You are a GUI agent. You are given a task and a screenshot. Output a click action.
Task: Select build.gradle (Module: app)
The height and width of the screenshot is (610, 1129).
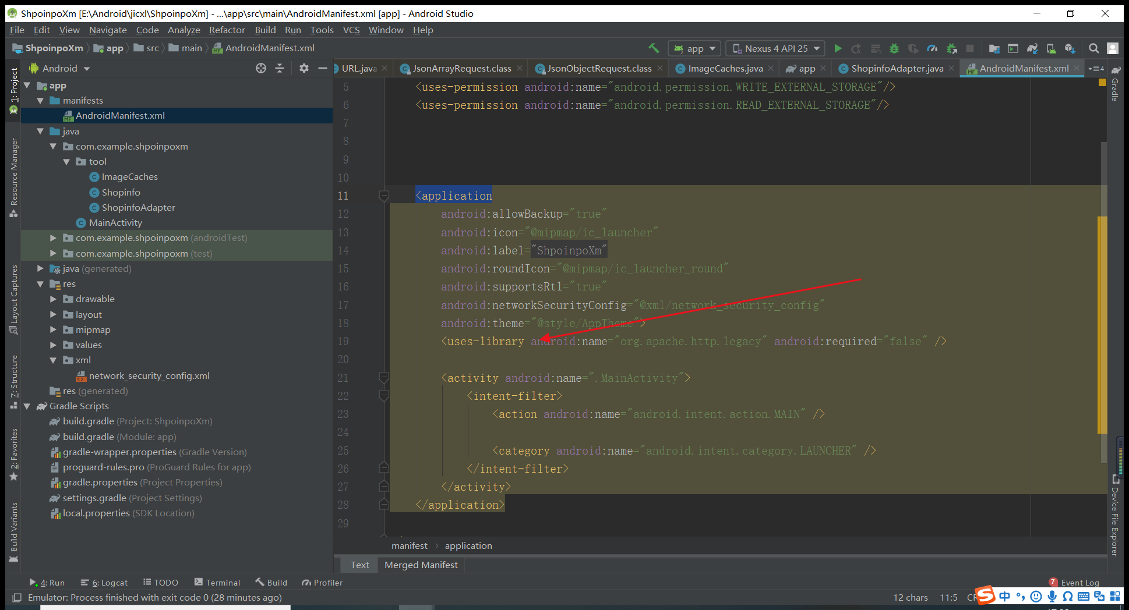(x=119, y=437)
